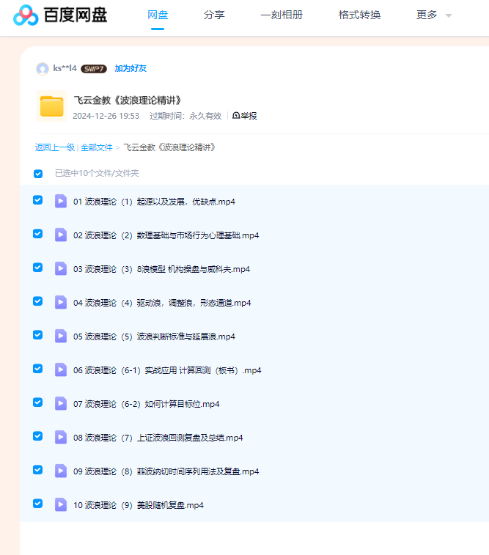Uncheck file 10 美股随机复盘 checkbox

[x=38, y=504]
